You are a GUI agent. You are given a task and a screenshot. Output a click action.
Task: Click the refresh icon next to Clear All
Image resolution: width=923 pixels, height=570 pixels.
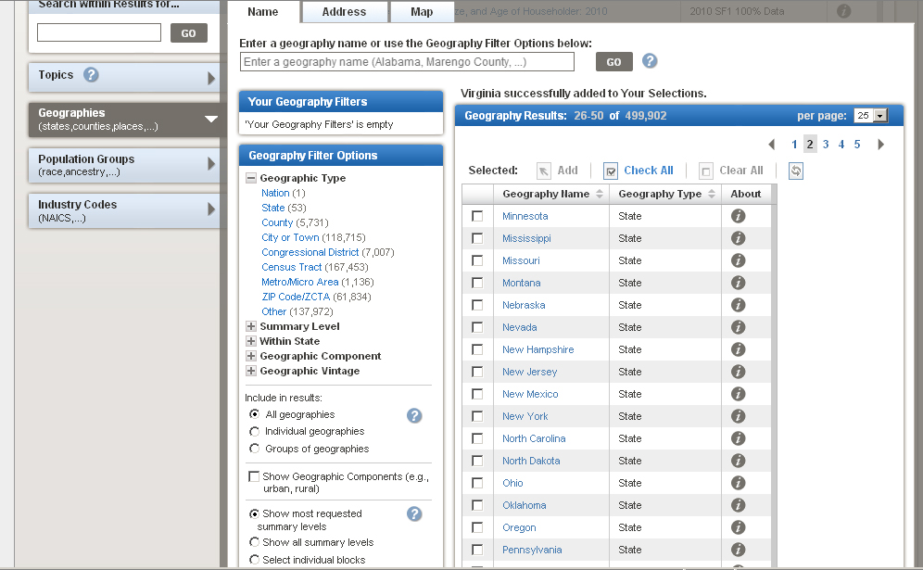[x=796, y=171]
